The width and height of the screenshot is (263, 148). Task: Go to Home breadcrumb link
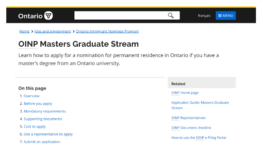24,31
